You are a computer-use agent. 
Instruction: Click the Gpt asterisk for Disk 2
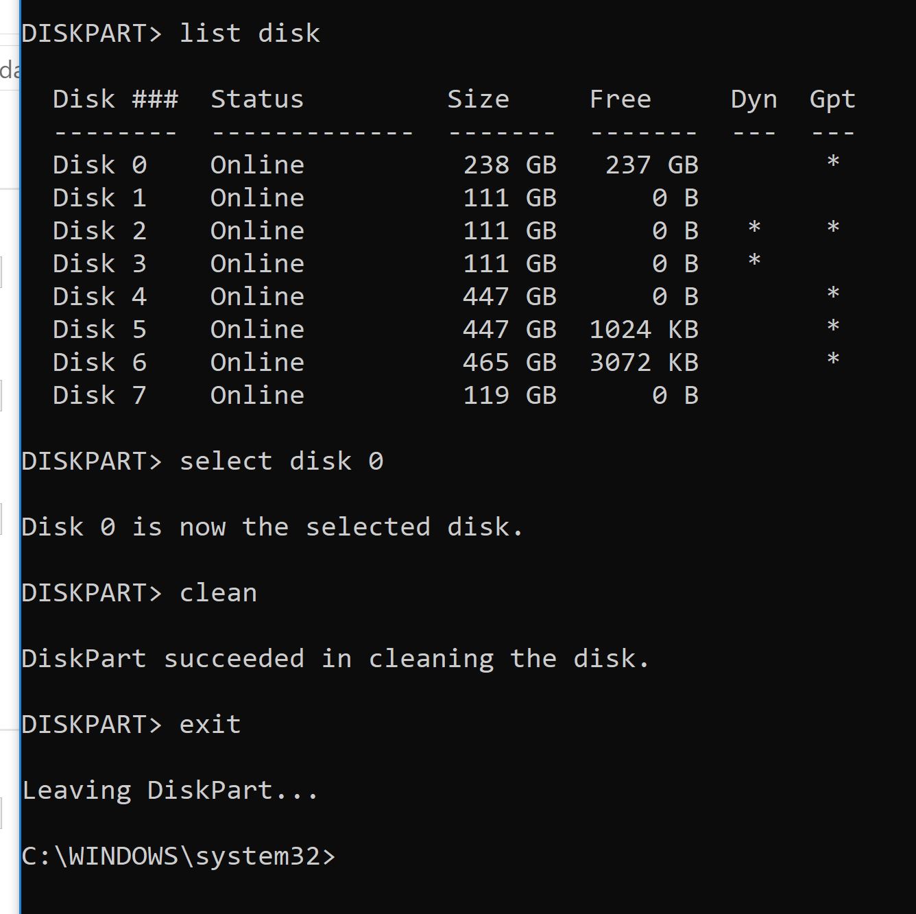tap(833, 228)
